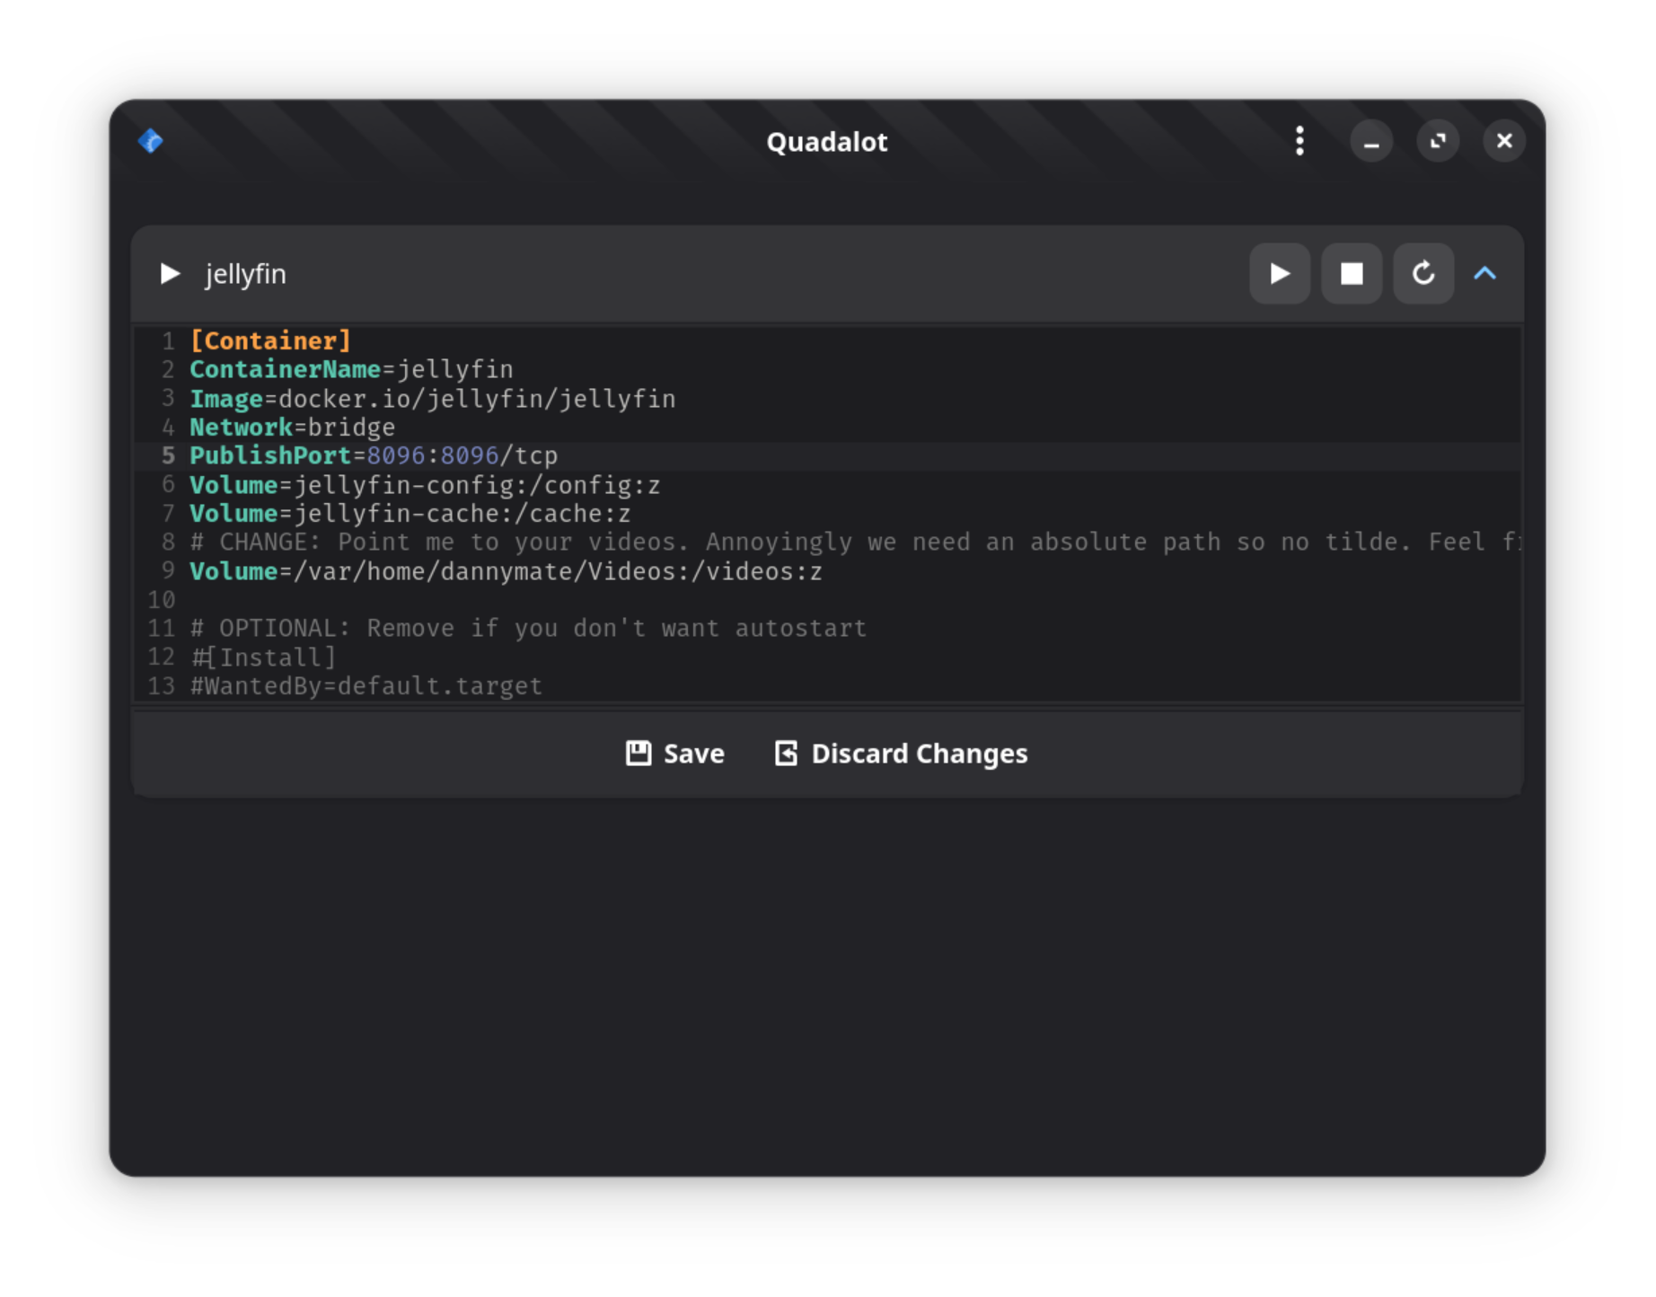Click the PublishPort=8096:8096/tcp line

374,456
